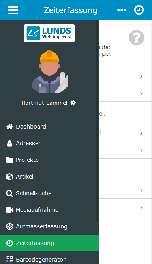Click the sidebar vertical scrollbar
Screen dimensions: 152x264
tap(97, 121)
